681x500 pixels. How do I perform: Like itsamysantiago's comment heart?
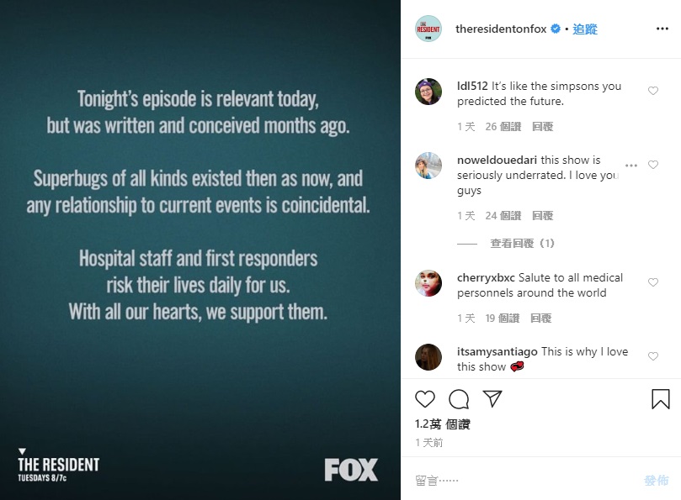tap(652, 356)
